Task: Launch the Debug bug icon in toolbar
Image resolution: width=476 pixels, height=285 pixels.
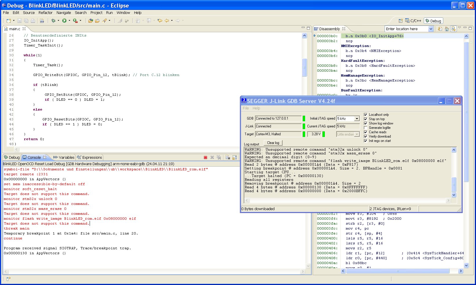Action: (x=53, y=21)
